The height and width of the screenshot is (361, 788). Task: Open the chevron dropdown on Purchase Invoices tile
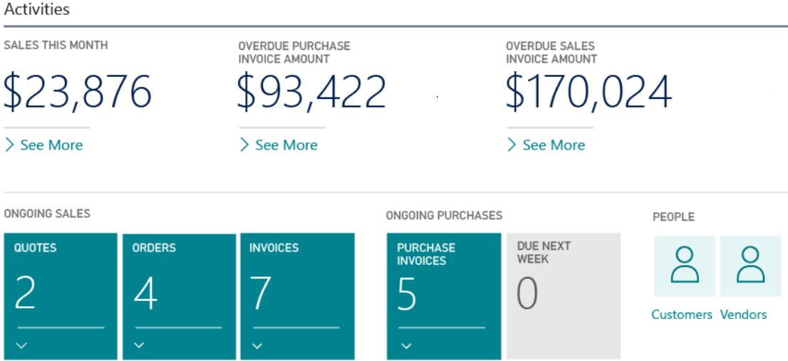(x=406, y=346)
